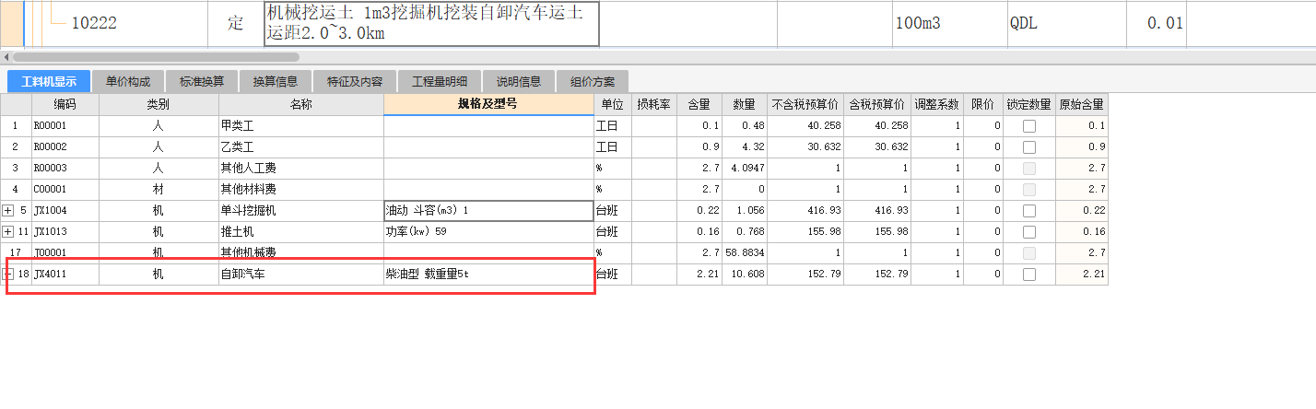This screenshot has width=1316, height=409.
Task: Check 锁定数量 box for 单斗挖掘机
Action: (x=1028, y=211)
